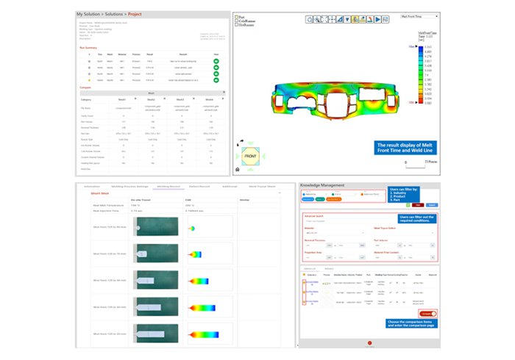Click the green view button for Run02
This screenshot has height=360, width=515.
[216, 68]
